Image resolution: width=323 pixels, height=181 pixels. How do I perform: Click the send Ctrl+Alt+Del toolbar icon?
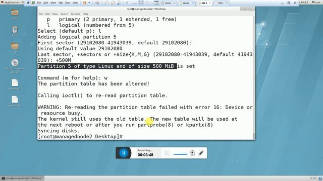97,3
